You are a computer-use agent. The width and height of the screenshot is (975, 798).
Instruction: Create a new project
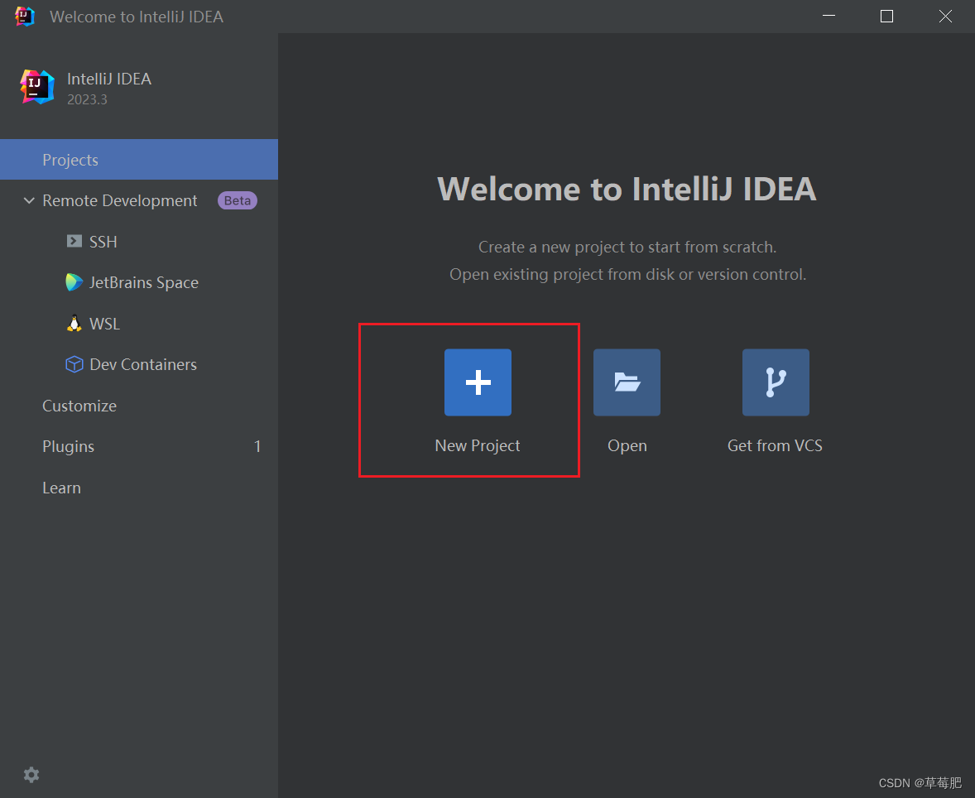click(478, 445)
